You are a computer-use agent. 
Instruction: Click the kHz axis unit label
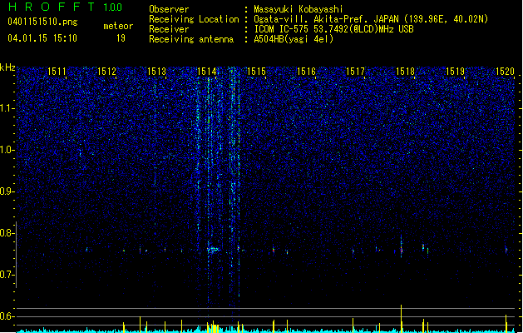[7, 67]
